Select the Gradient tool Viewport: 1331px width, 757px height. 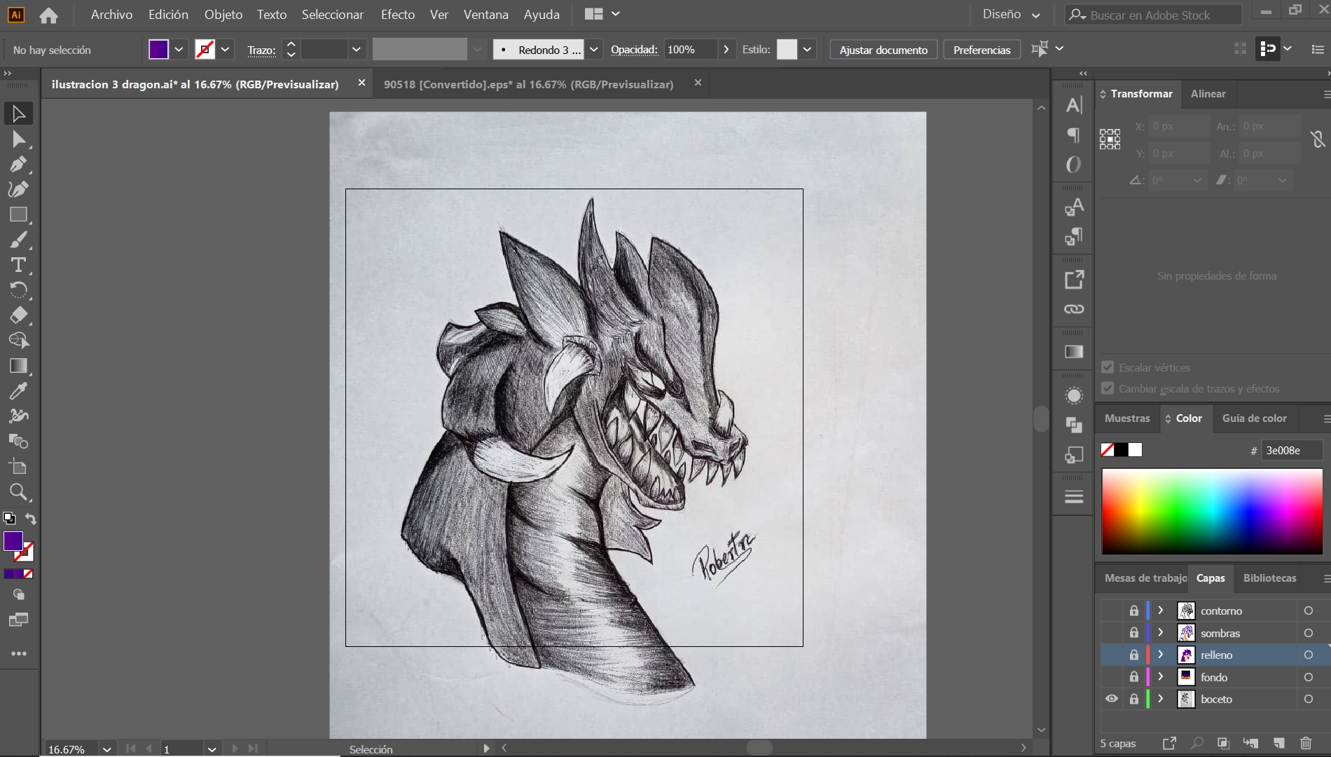(19, 366)
